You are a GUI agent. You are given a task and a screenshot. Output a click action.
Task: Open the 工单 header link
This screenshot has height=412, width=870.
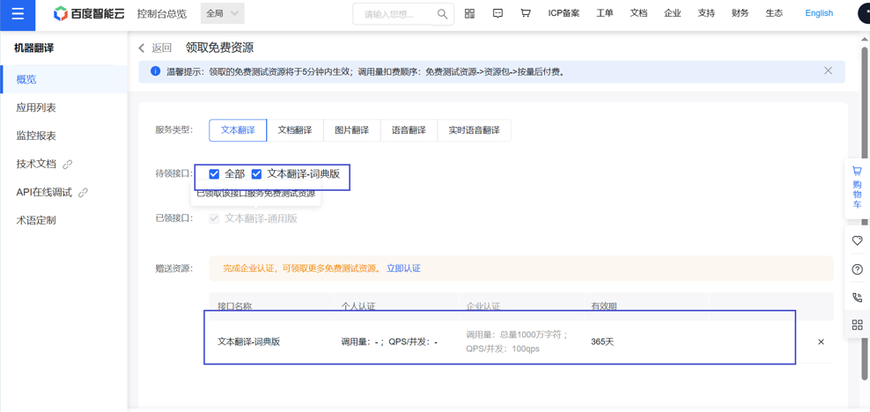605,13
